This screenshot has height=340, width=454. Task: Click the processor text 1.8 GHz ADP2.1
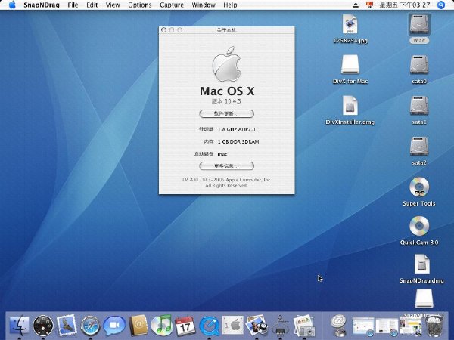(x=237, y=129)
